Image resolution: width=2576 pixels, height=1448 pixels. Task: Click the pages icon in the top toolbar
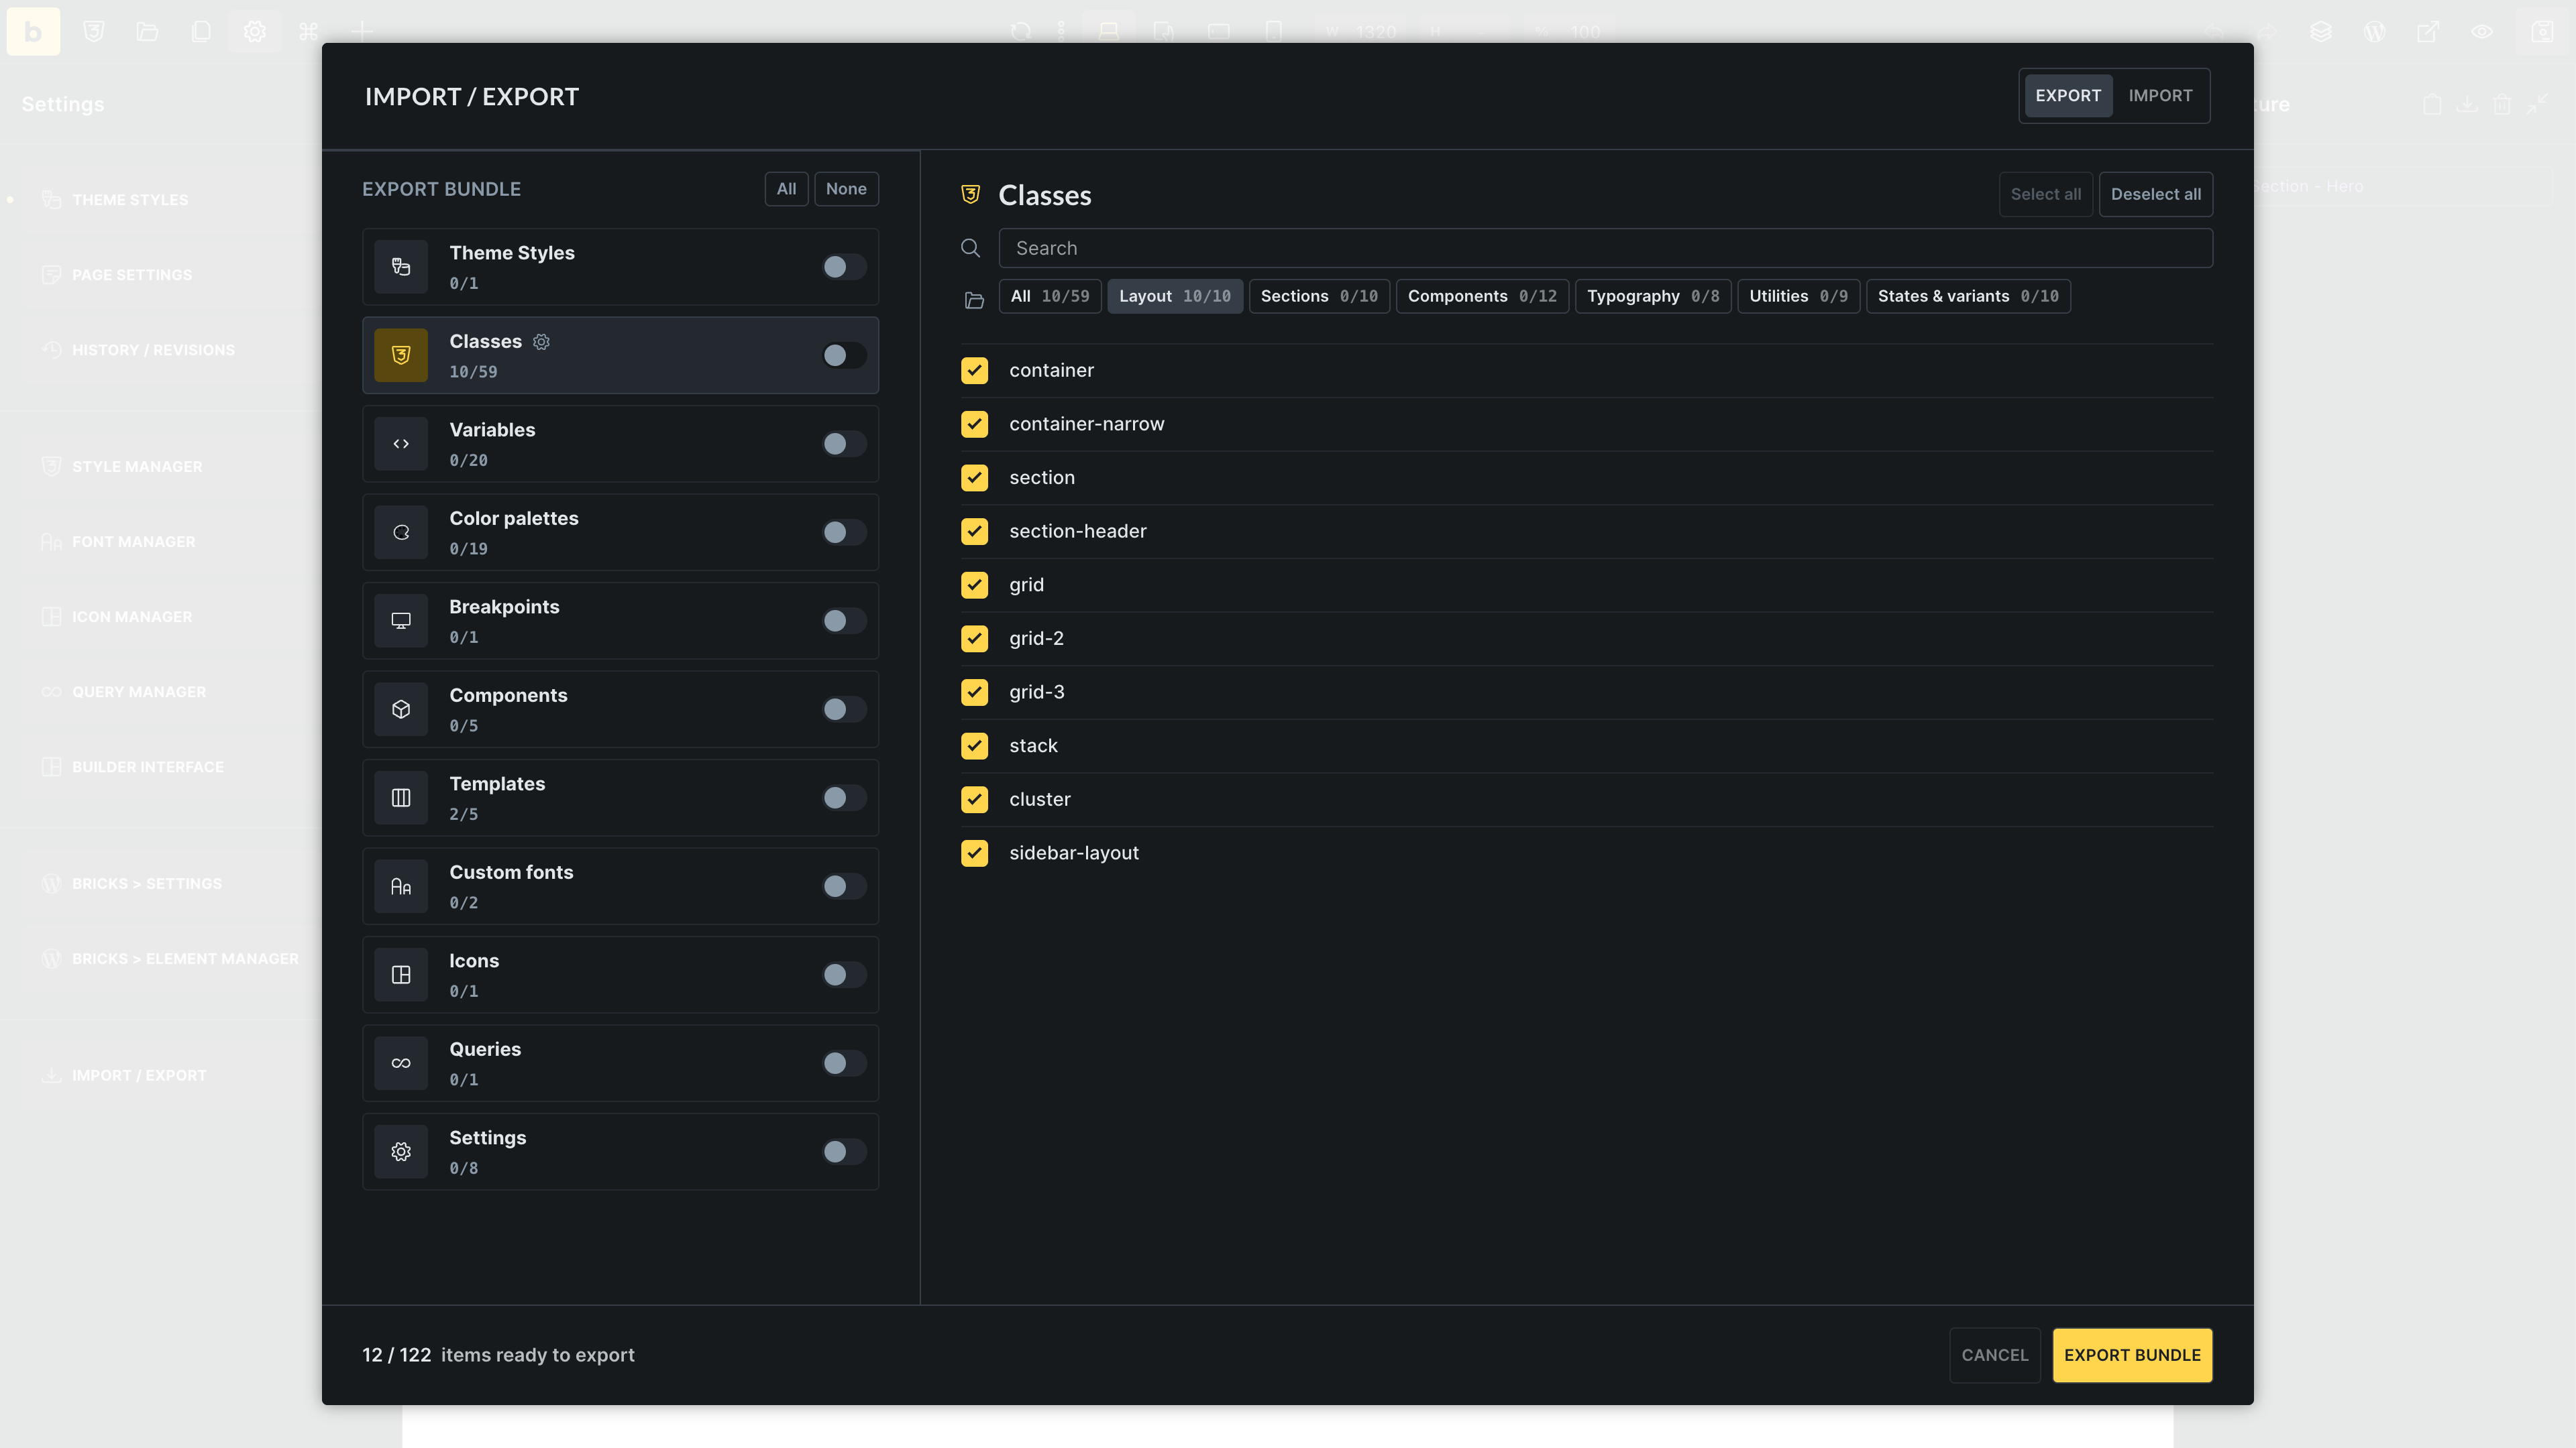(201, 31)
